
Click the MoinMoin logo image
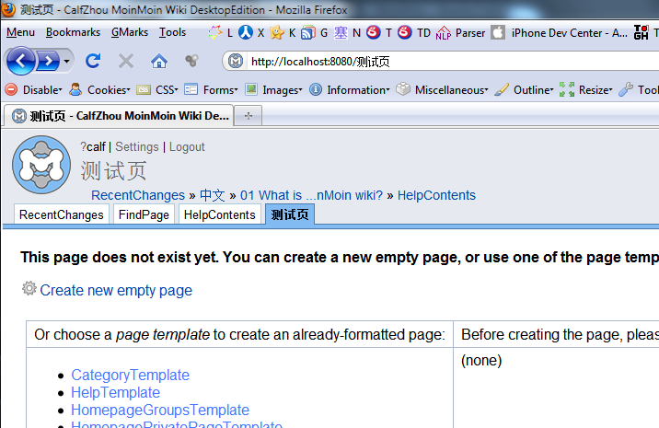(x=40, y=165)
